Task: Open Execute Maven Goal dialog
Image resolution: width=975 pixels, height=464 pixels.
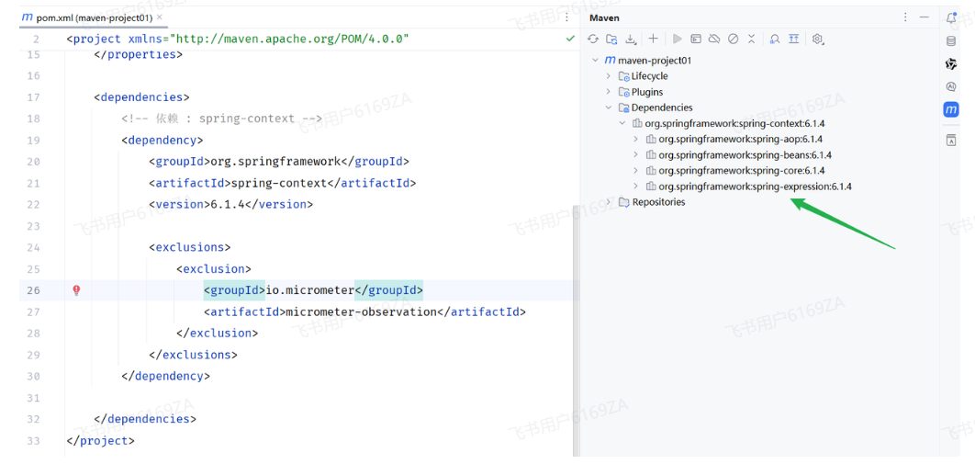Action: [696, 40]
